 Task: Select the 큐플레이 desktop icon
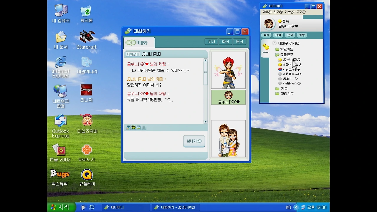point(87,178)
